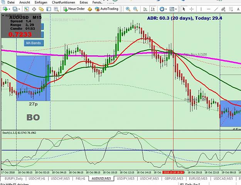The image size is (241, 185).
Task: Select the vertical line tool
Action: click(201, 9)
